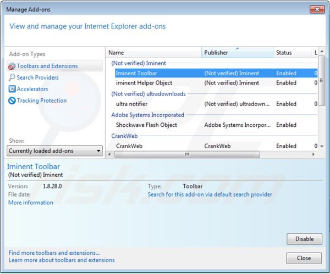330x274 pixels.
Task: Click the horizontal scrollbar thumb
Action: [x=187, y=154]
